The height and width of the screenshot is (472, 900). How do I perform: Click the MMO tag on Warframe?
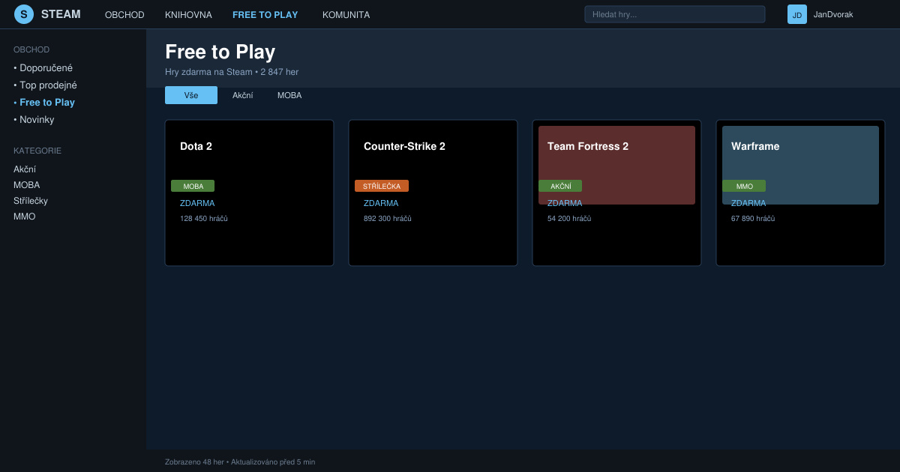tap(744, 186)
